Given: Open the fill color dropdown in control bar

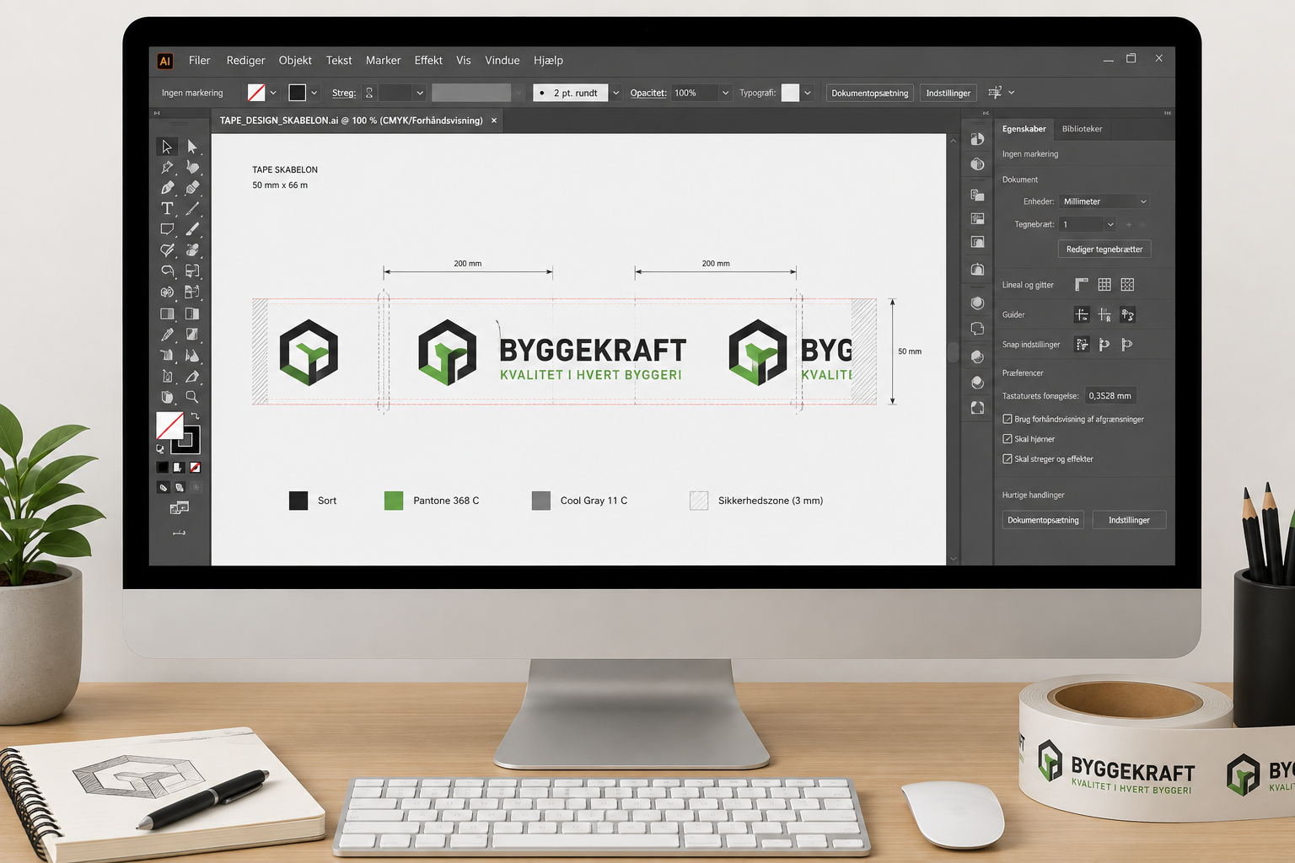Looking at the screenshot, I should [x=273, y=93].
